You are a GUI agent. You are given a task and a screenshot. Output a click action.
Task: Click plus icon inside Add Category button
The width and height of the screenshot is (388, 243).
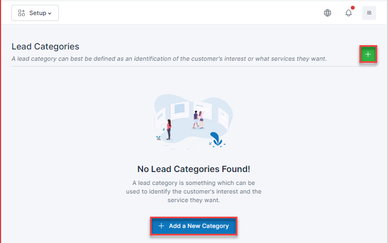[161, 226]
